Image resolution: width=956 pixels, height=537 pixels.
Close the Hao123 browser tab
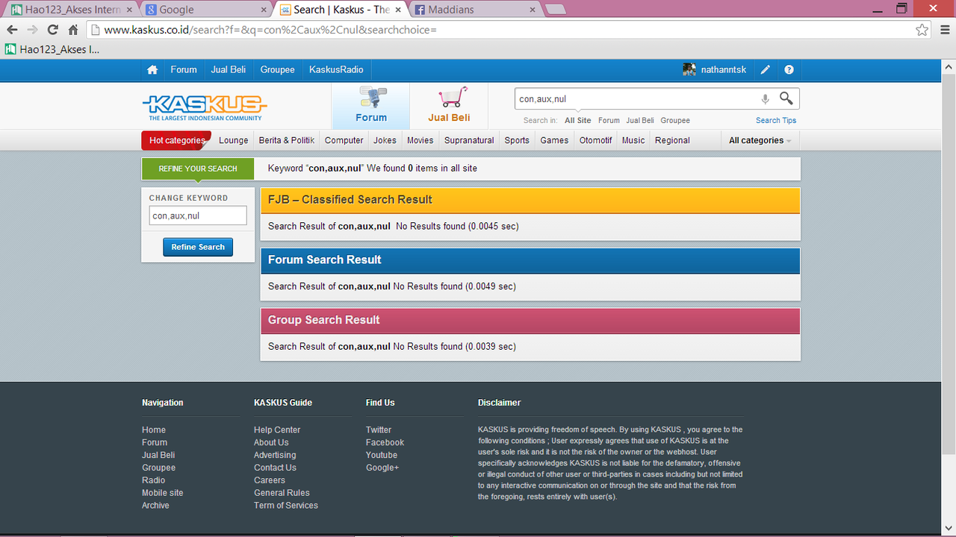(128, 10)
